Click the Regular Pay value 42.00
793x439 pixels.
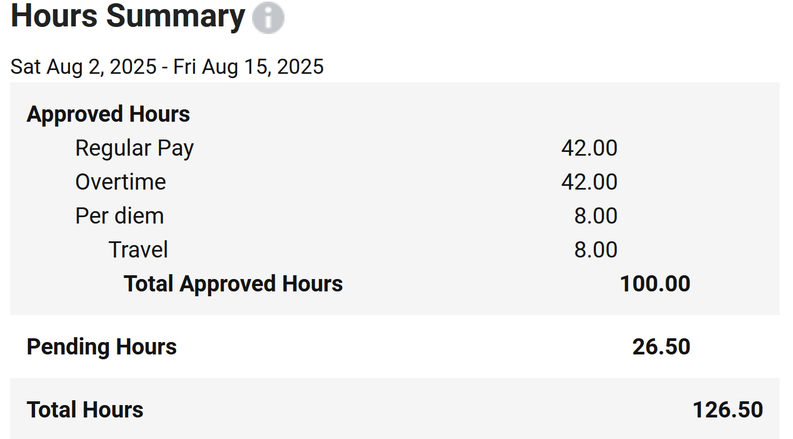point(589,148)
